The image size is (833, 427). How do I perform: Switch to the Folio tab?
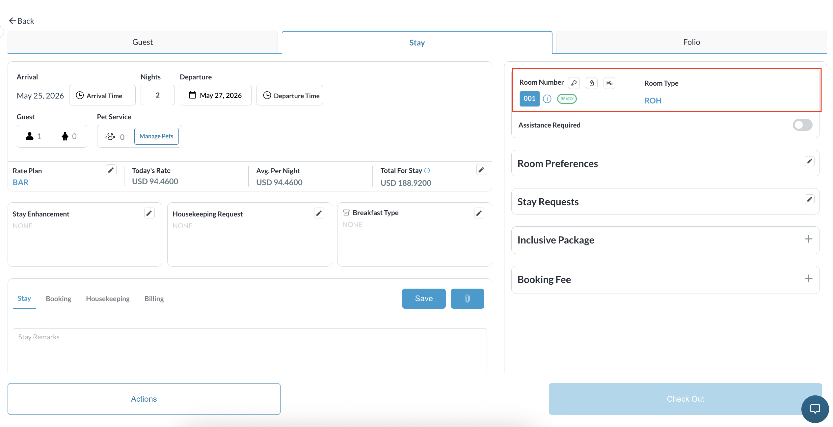point(691,42)
